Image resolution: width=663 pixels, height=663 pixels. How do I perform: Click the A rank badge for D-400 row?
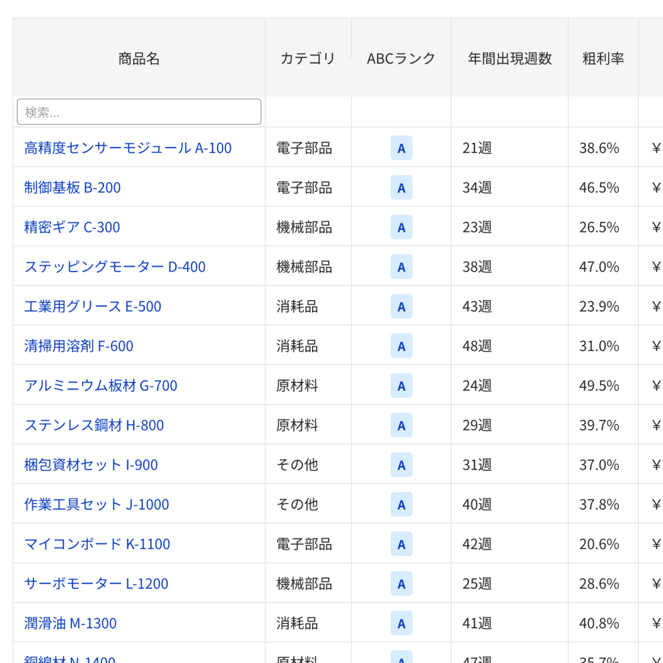(401, 267)
